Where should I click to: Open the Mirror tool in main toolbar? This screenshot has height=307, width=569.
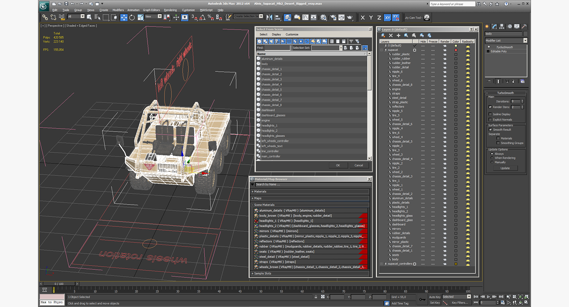tap(270, 17)
